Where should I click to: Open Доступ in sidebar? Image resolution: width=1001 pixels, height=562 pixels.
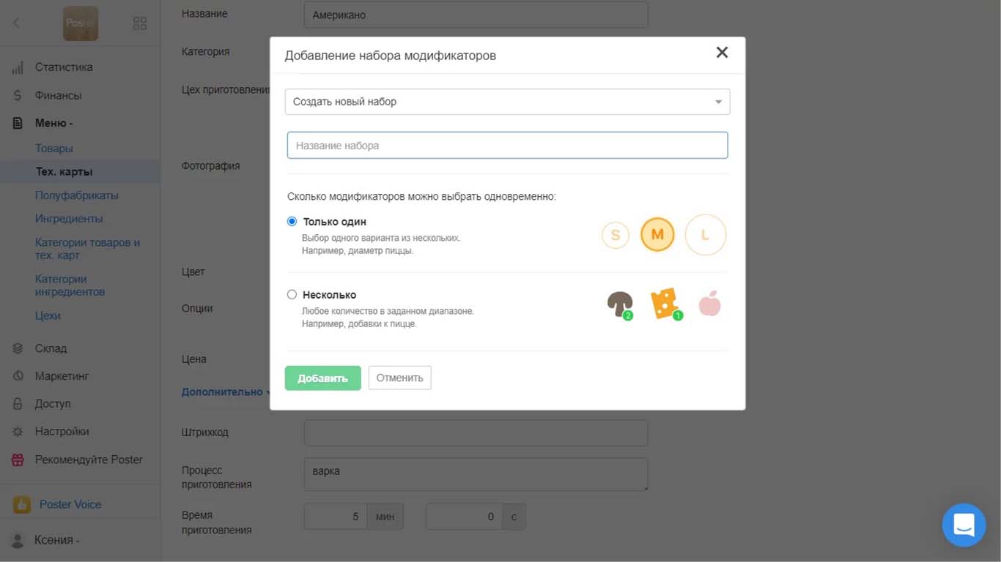(53, 404)
